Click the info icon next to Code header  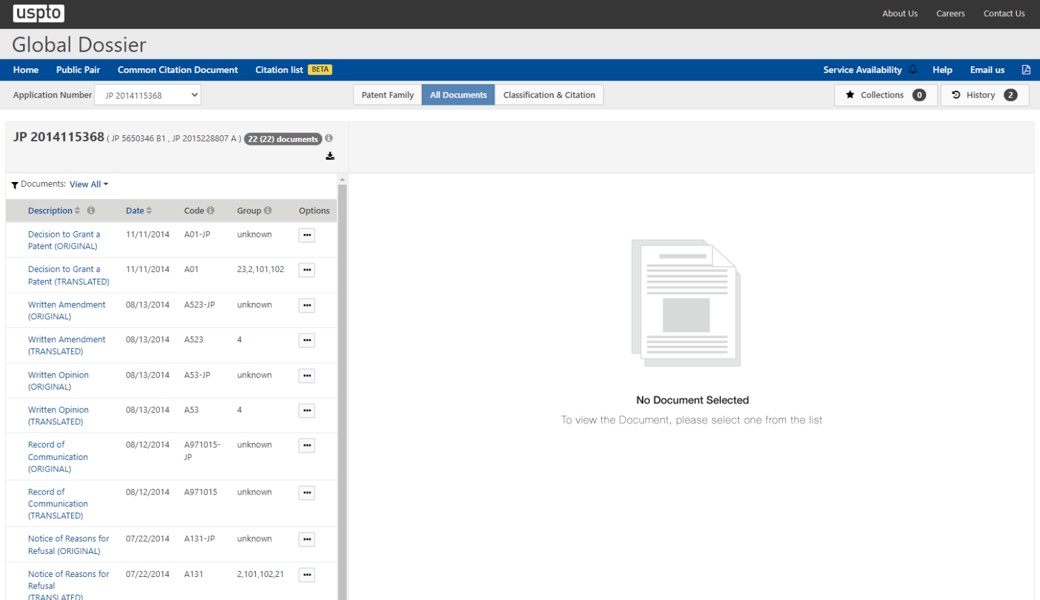pyautogui.click(x=211, y=210)
